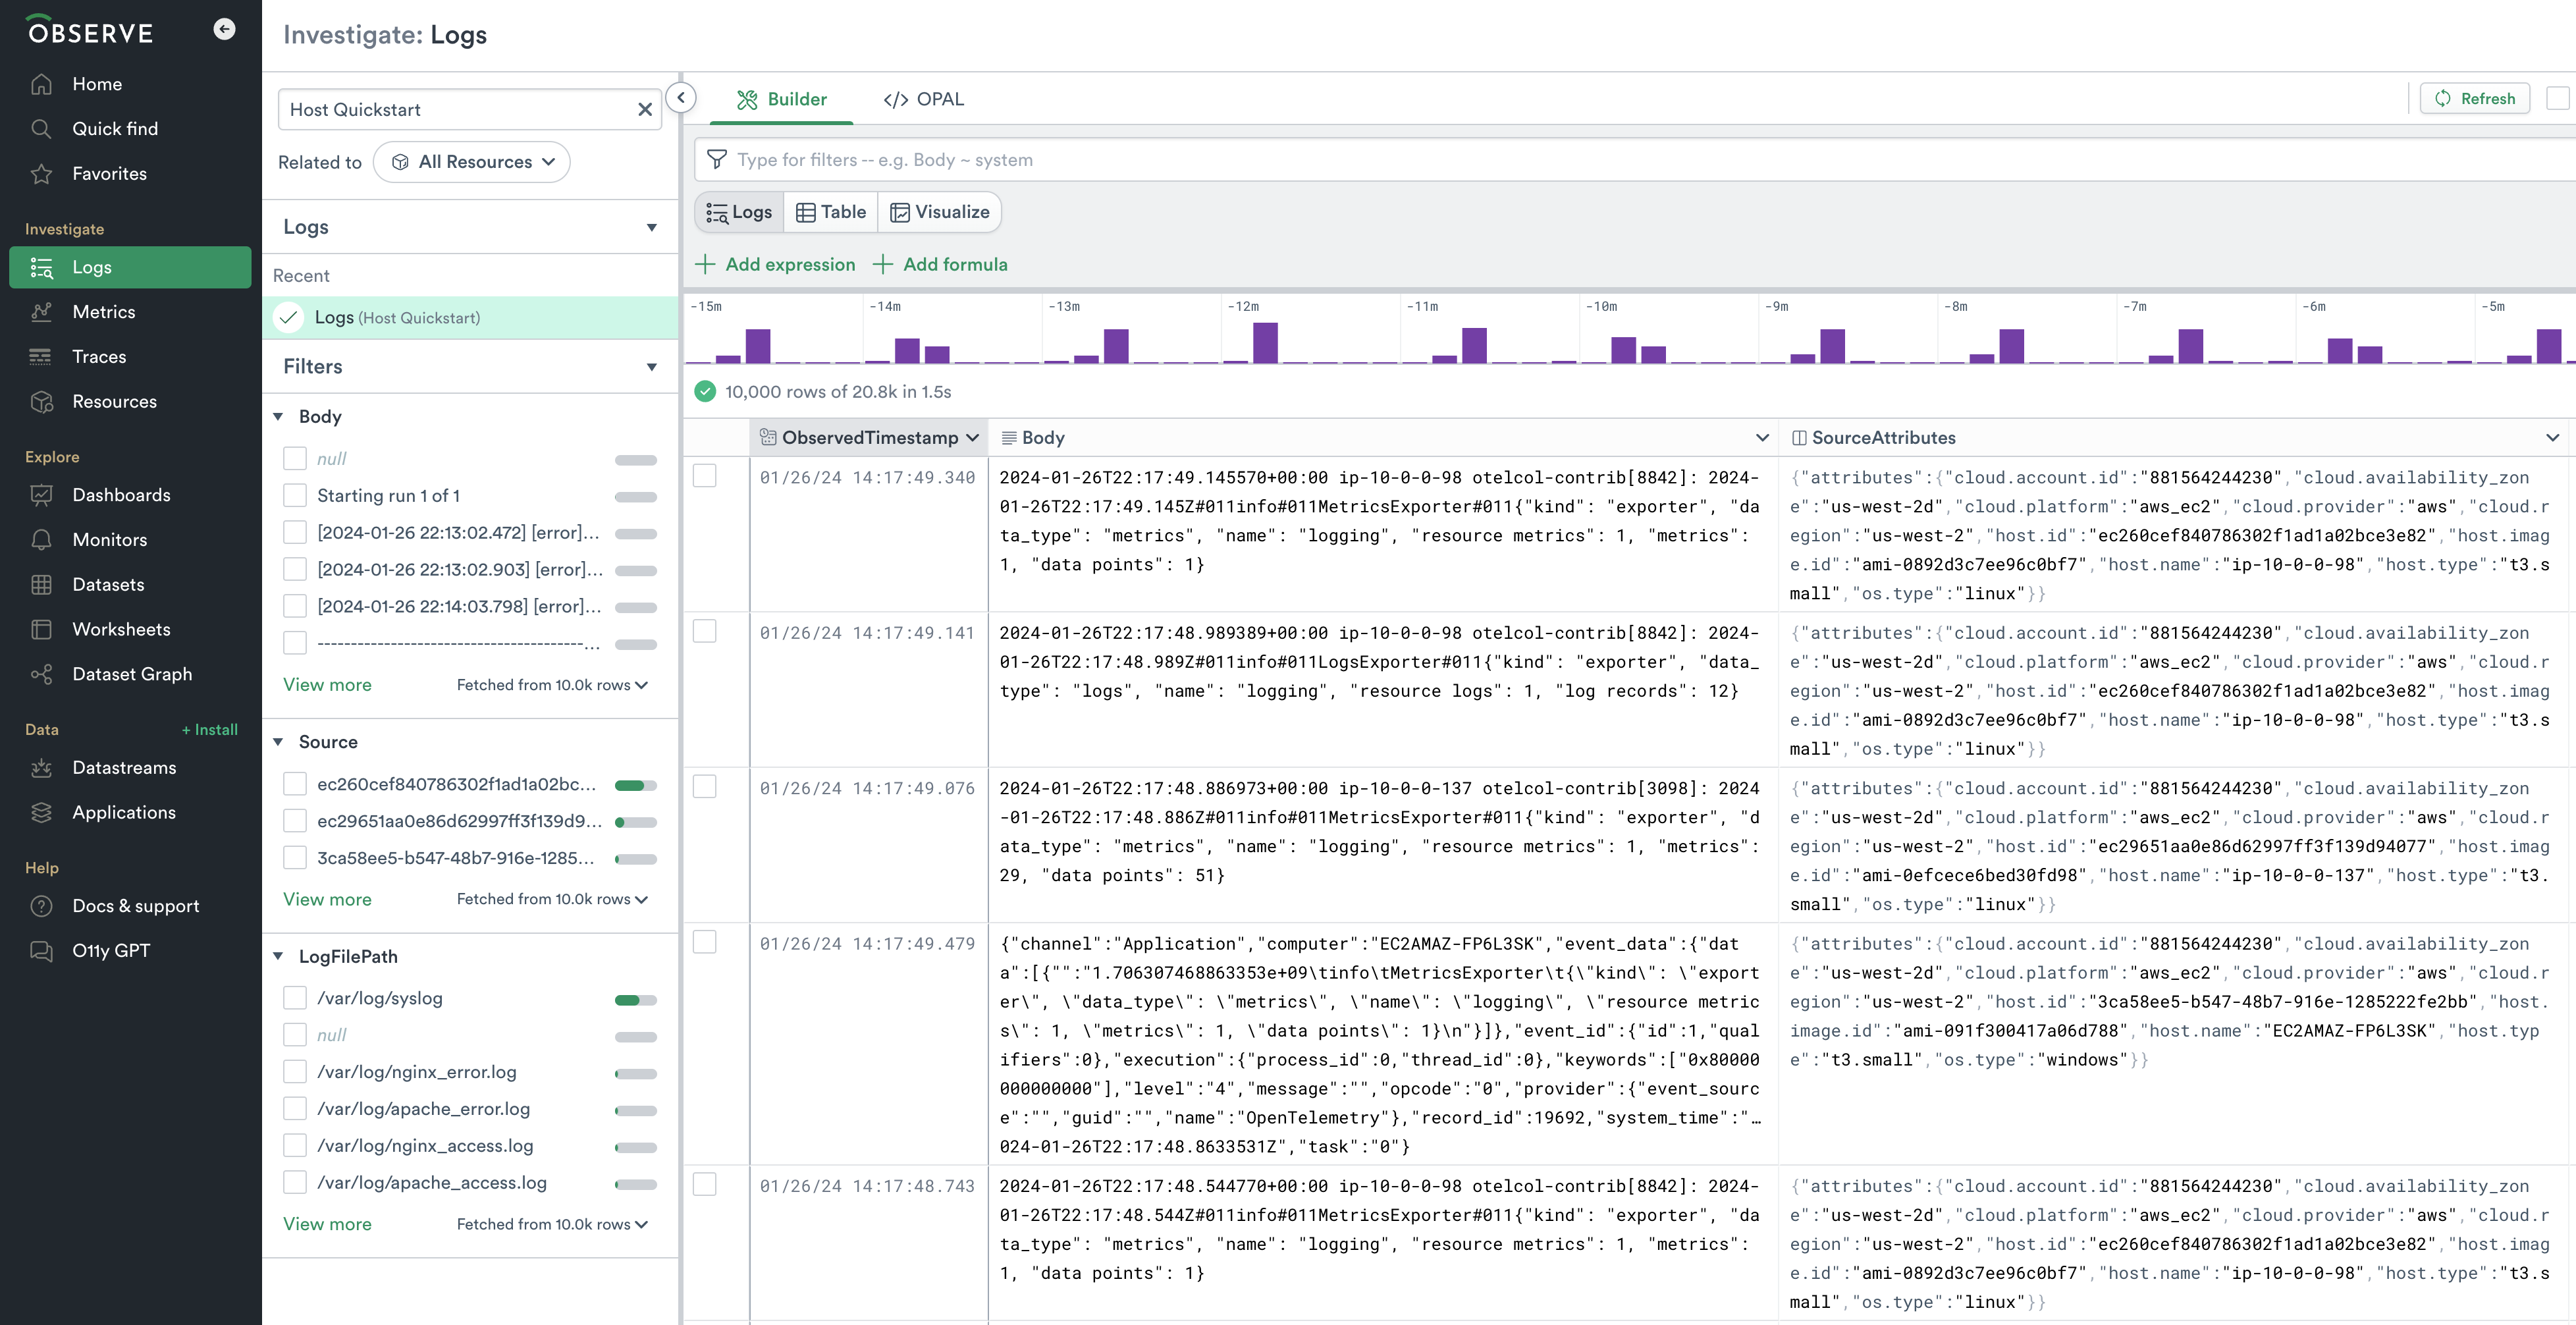Click View more under Body filters
The width and height of the screenshot is (2576, 1325).
(327, 685)
